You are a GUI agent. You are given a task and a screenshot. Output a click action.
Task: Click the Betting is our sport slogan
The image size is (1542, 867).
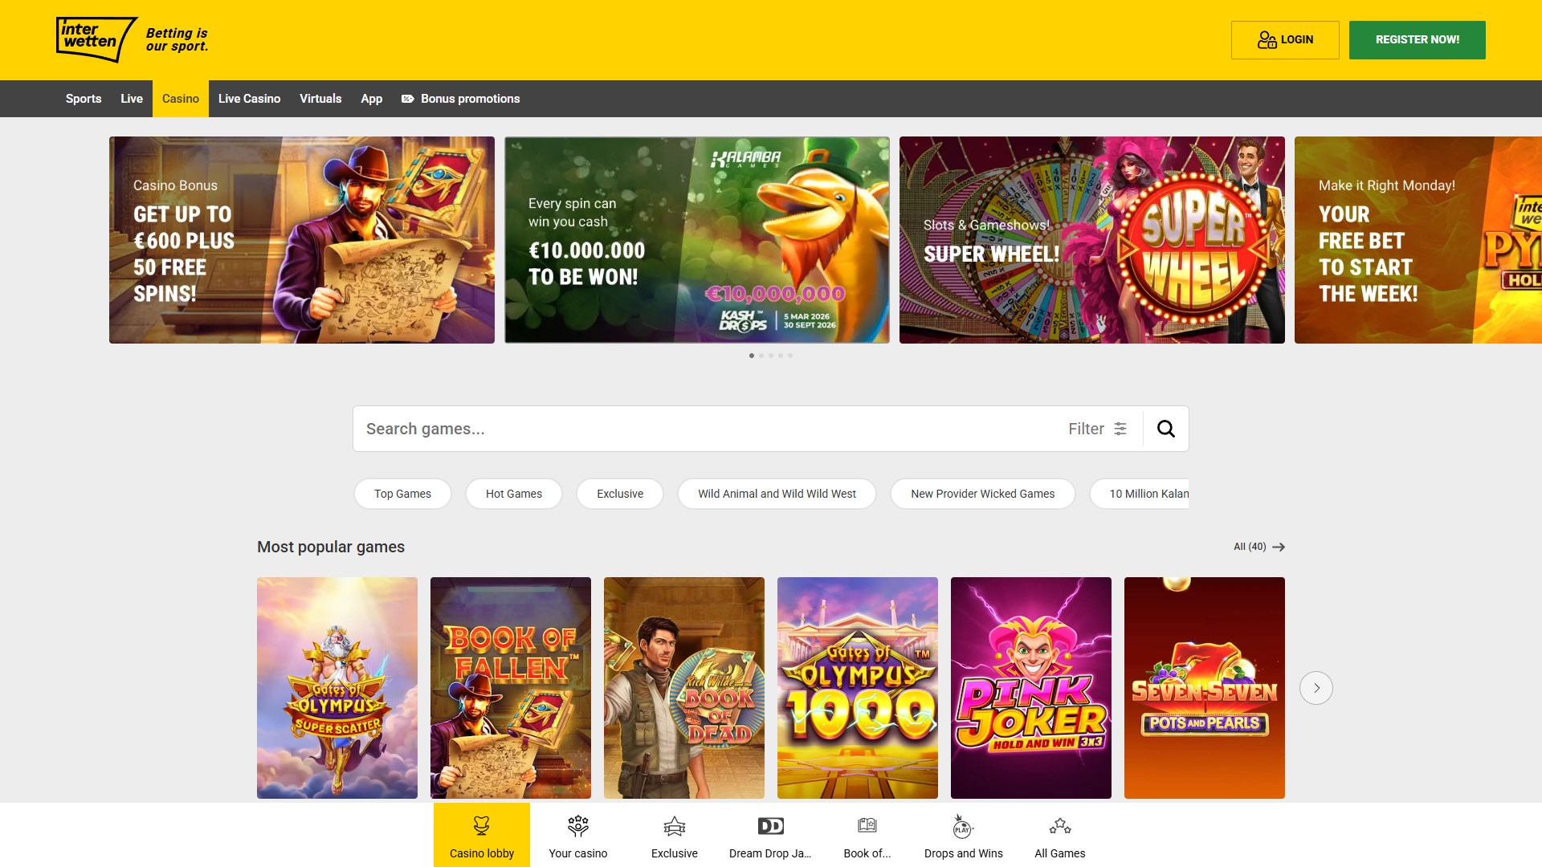pyautogui.click(x=177, y=39)
